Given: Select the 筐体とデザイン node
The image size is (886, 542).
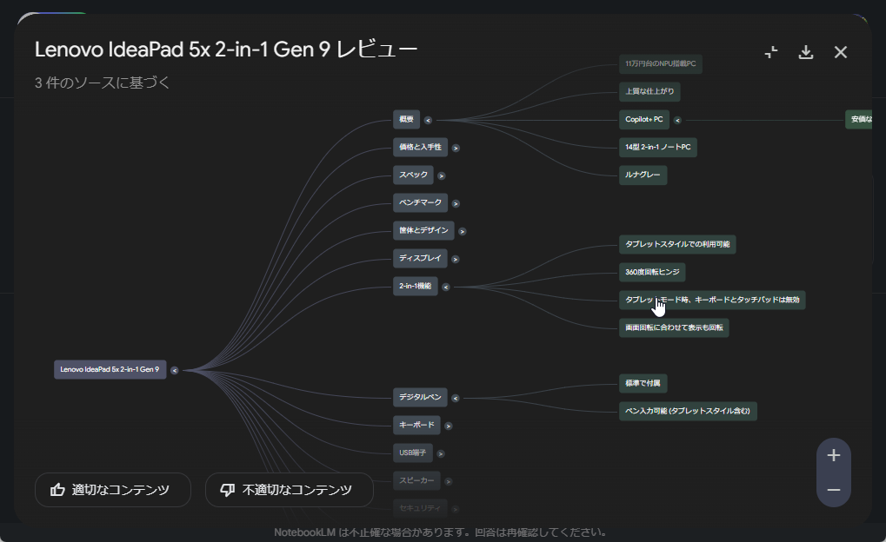Looking at the screenshot, I should tap(423, 230).
